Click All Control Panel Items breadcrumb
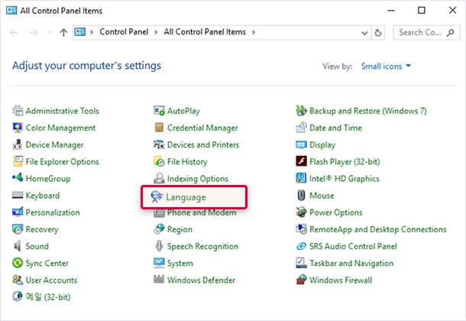The width and height of the screenshot is (466, 321). point(205,32)
